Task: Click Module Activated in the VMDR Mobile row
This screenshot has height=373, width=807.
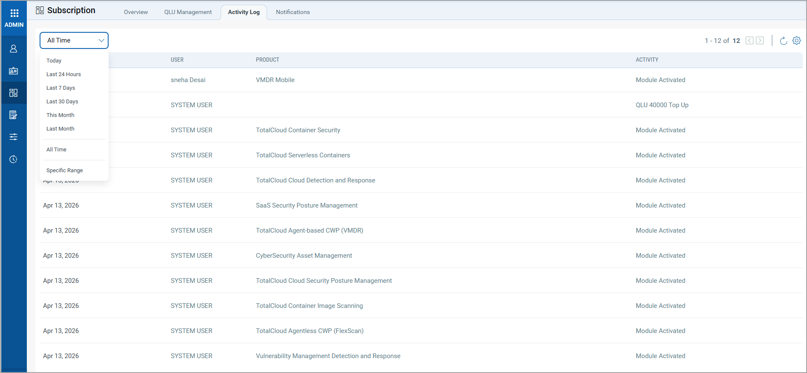Action: 661,80
